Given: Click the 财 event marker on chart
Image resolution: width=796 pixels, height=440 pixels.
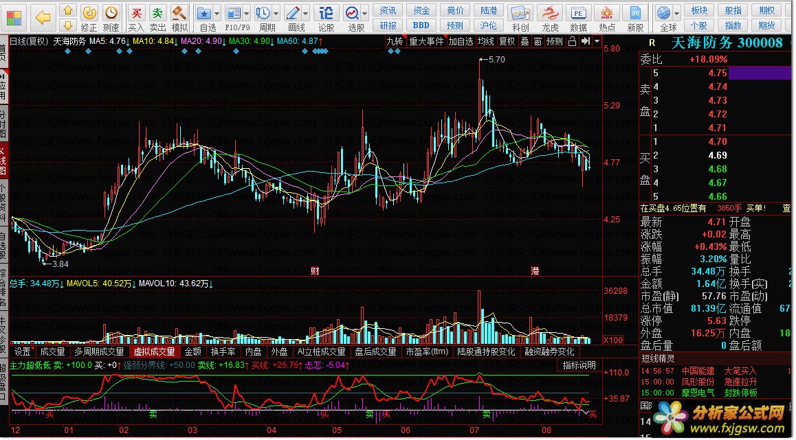Looking at the screenshot, I should point(315,270).
